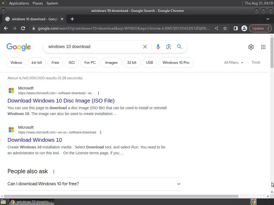274x205 pixels.
Task: Search by image with Google Lens icon
Action: (169, 47)
